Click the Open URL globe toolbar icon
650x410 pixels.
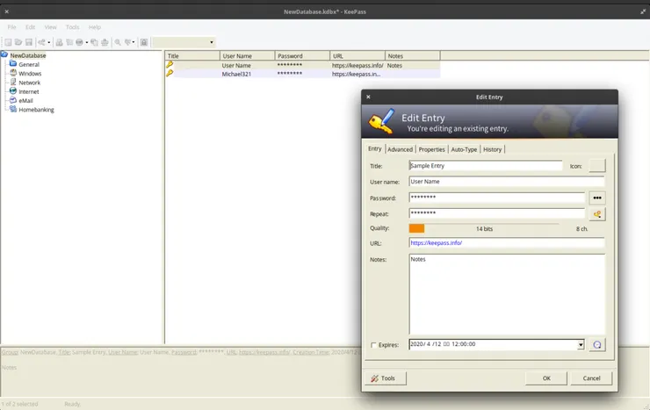tap(80, 42)
